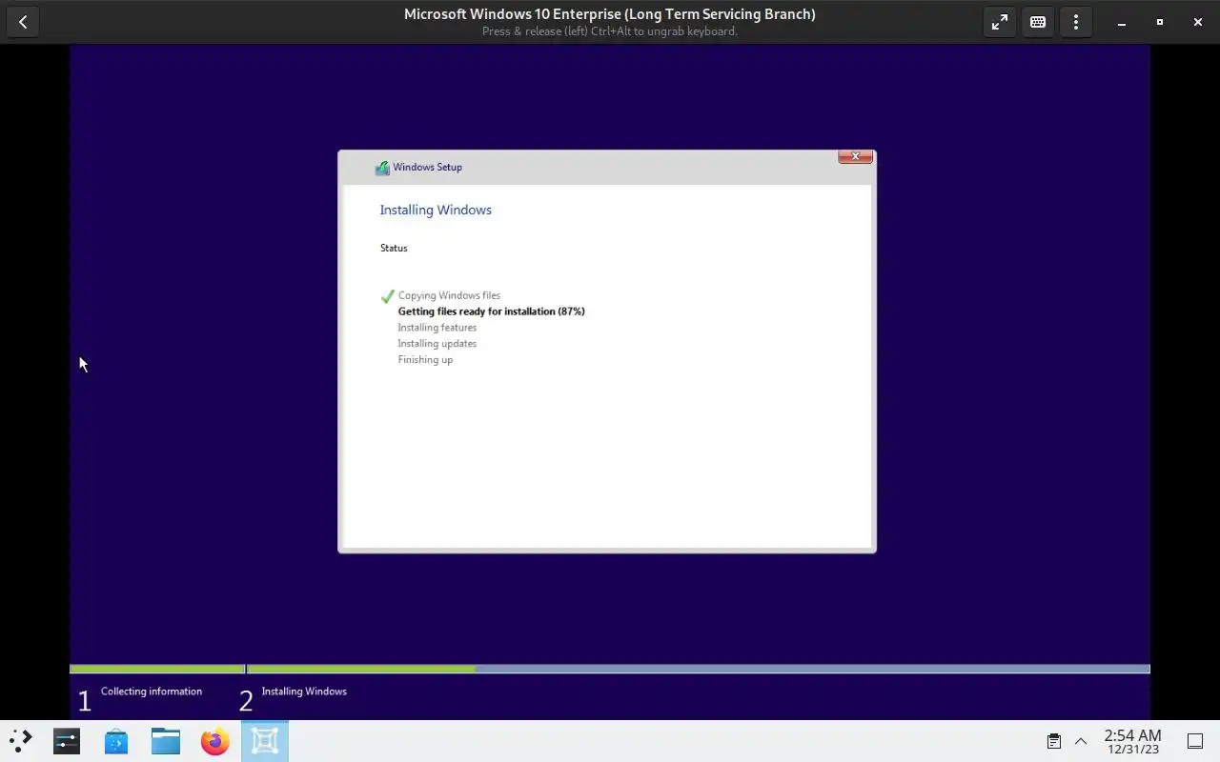
Task: Minimize the Boxes window
Action: 1122,22
